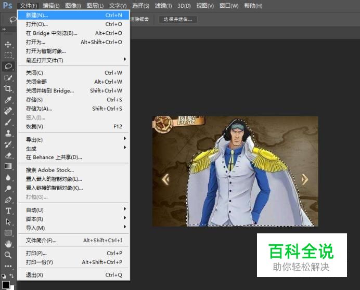Open the 图像(I) menu

pyautogui.click(x=73, y=6)
